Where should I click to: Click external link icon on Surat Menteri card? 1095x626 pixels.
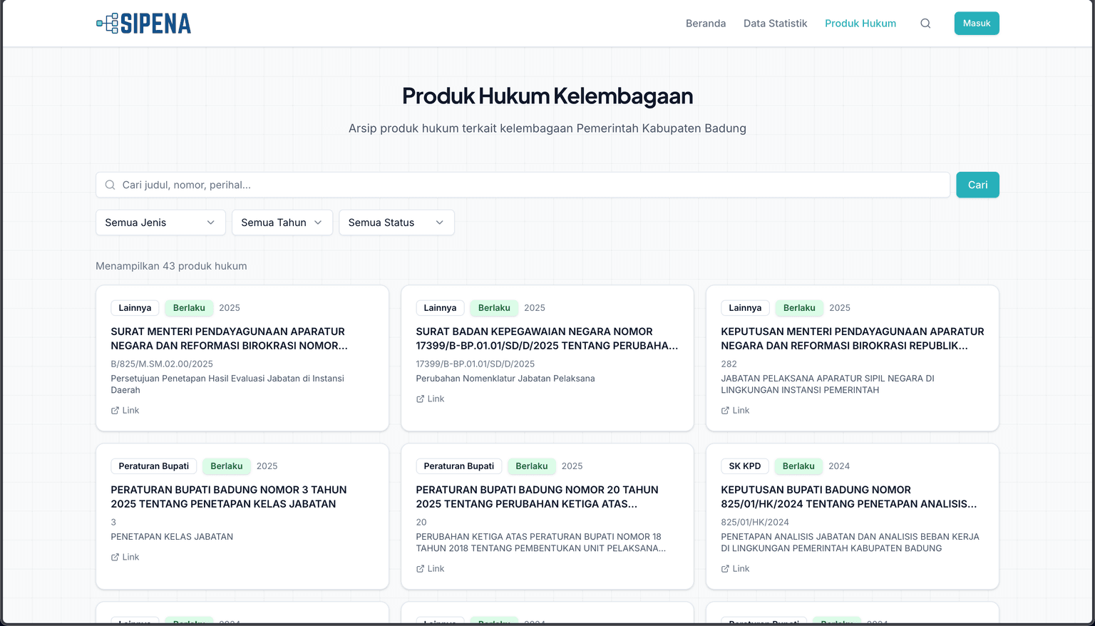coord(115,411)
